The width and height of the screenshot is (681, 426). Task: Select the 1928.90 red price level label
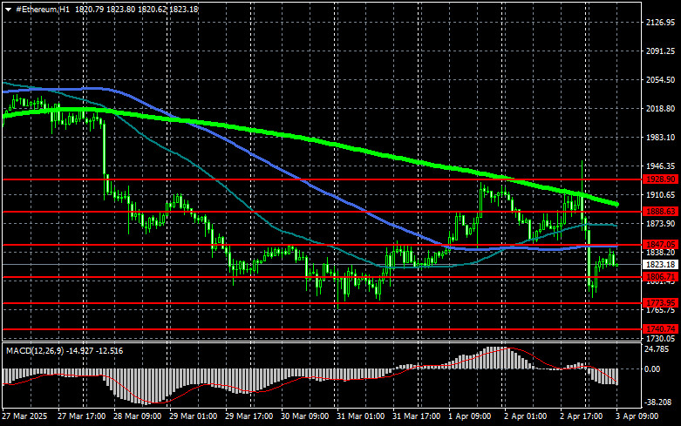coord(660,179)
